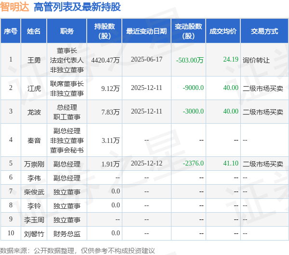Click the name 刘馨竹
This screenshot has width=289, height=255.
tap(34, 234)
